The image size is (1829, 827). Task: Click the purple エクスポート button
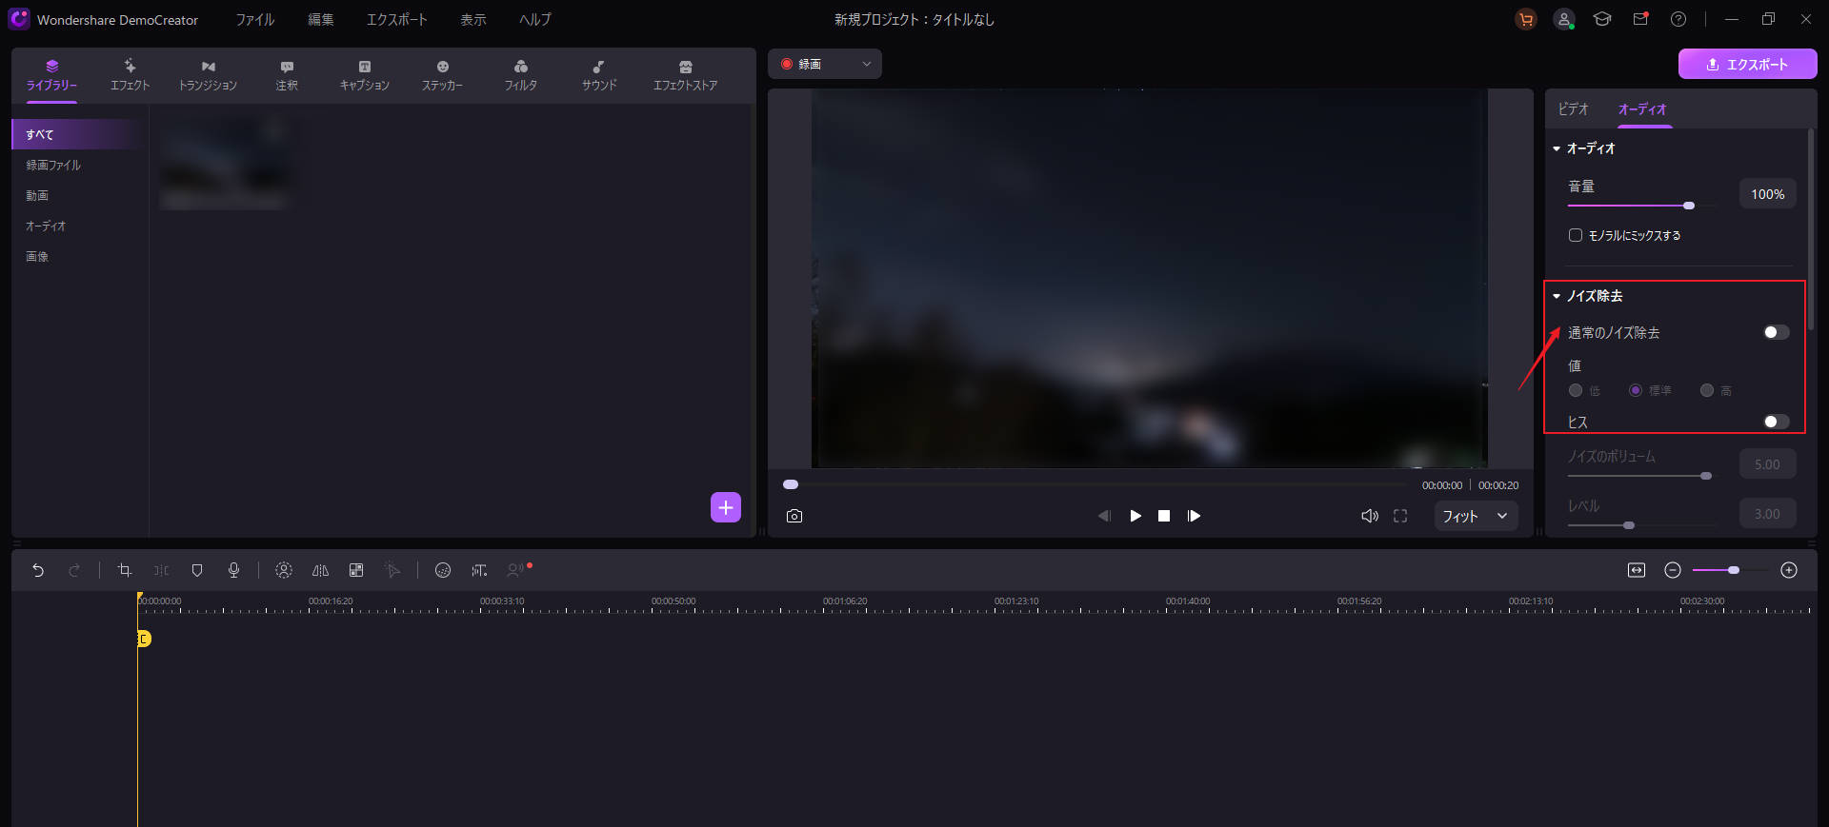pyautogui.click(x=1748, y=65)
